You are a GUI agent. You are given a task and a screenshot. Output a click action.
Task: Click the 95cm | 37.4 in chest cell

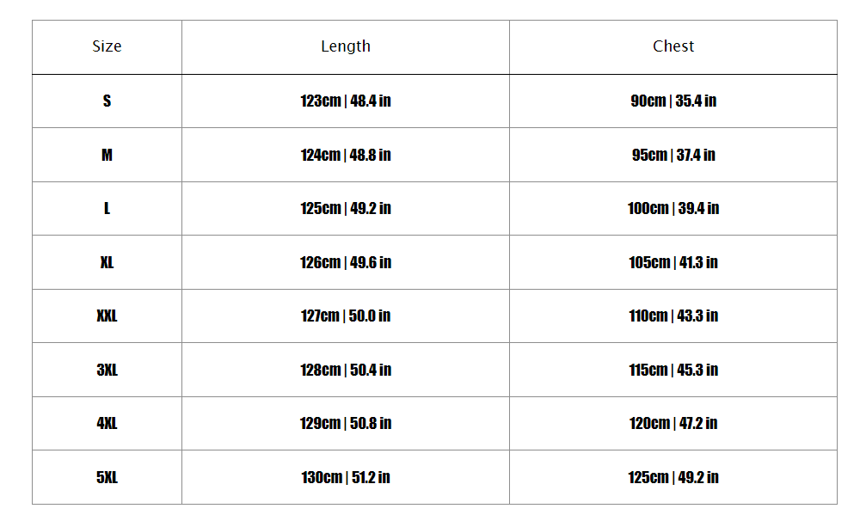(673, 155)
